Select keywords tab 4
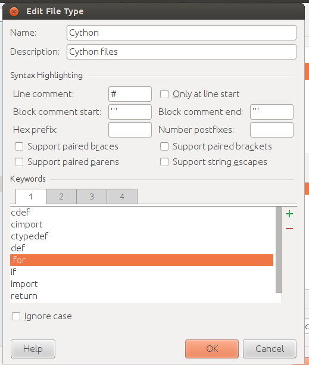Image resolution: width=309 pixels, height=365 pixels. tap(122, 196)
